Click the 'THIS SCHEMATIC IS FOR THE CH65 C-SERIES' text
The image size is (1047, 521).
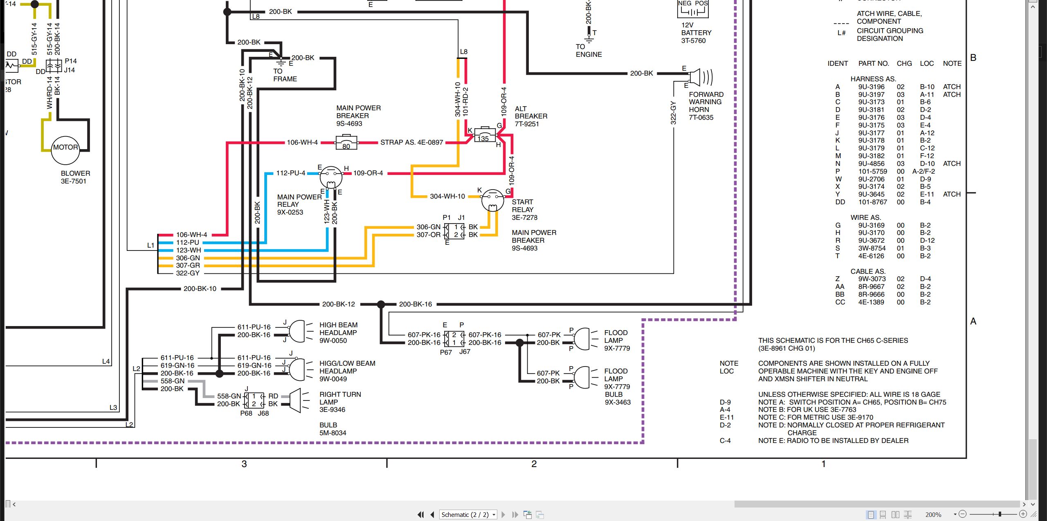833,340
